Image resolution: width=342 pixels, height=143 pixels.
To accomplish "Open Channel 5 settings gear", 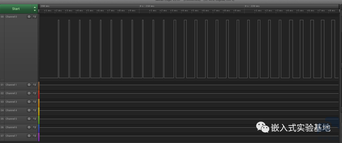I will click(29, 119).
